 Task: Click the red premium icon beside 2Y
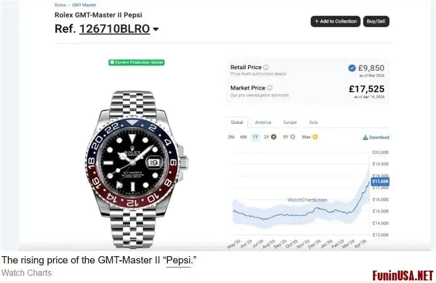point(274,137)
